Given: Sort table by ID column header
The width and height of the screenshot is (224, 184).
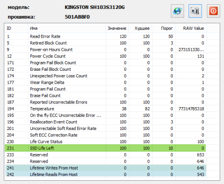Looking at the screenshot, I should (16, 28).
